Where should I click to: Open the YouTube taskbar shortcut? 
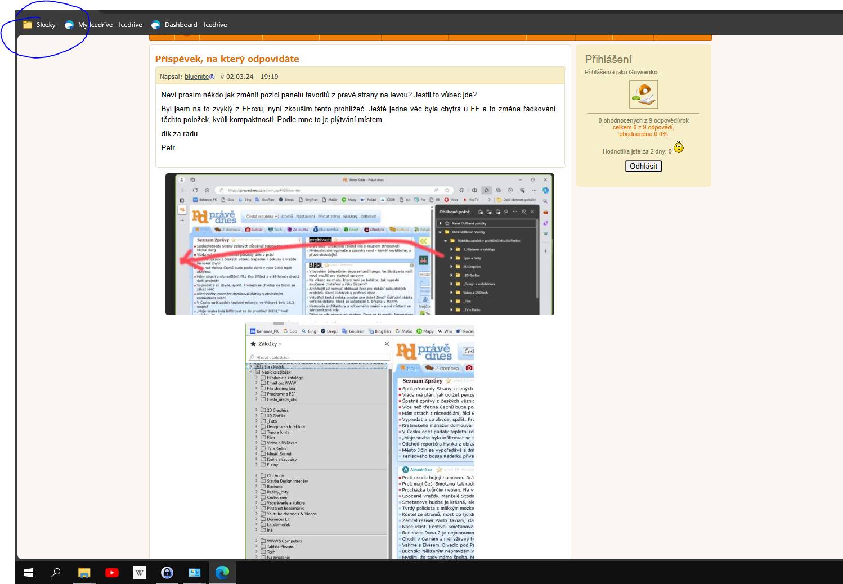pos(111,573)
